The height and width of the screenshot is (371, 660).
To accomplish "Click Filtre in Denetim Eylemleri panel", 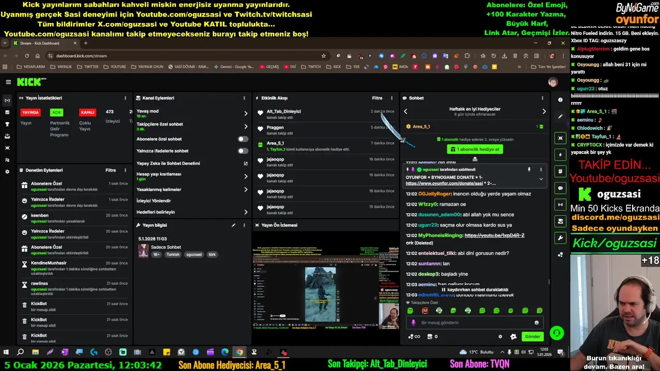I will tap(110, 170).
